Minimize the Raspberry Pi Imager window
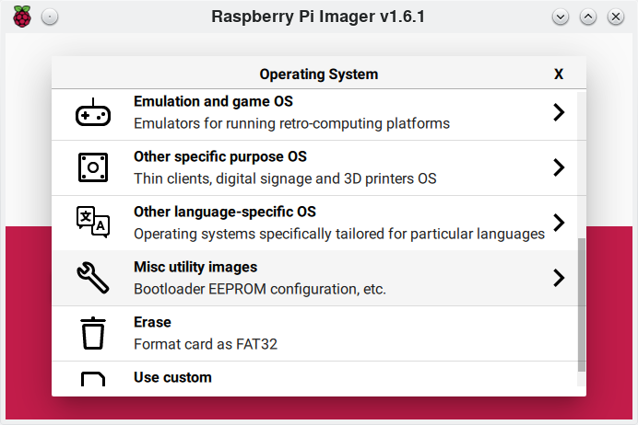Screen dimensions: 638x425 560,17
